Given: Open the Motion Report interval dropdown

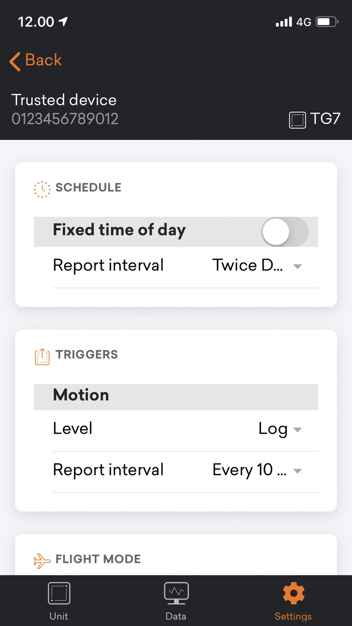Looking at the screenshot, I should click(257, 470).
